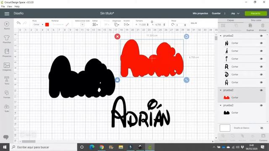
Task: Delete selection with the red X handle
Action: (117, 36)
